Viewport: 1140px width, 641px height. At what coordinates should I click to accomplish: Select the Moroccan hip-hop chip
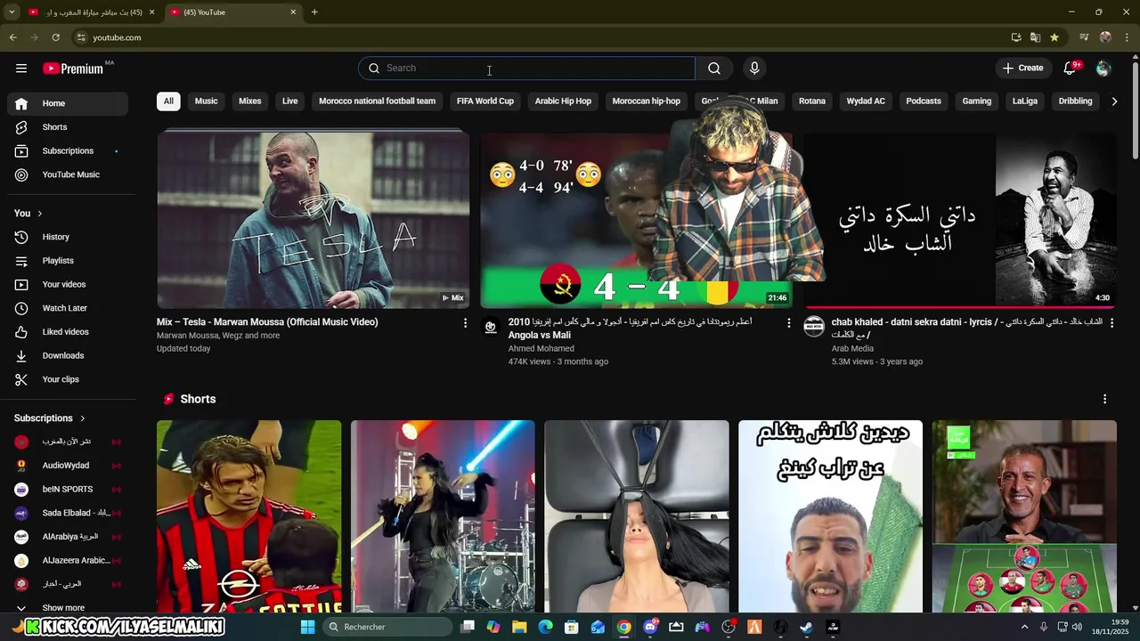pyautogui.click(x=647, y=101)
